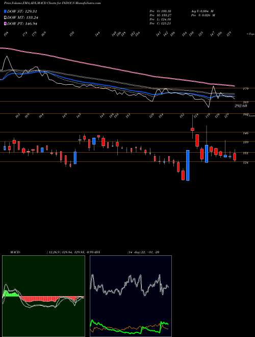Image resolution: width=255 pixels, height=337 pixels.
Task: Click the green +DI line in ADX panel
Action: tap(129, 329)
